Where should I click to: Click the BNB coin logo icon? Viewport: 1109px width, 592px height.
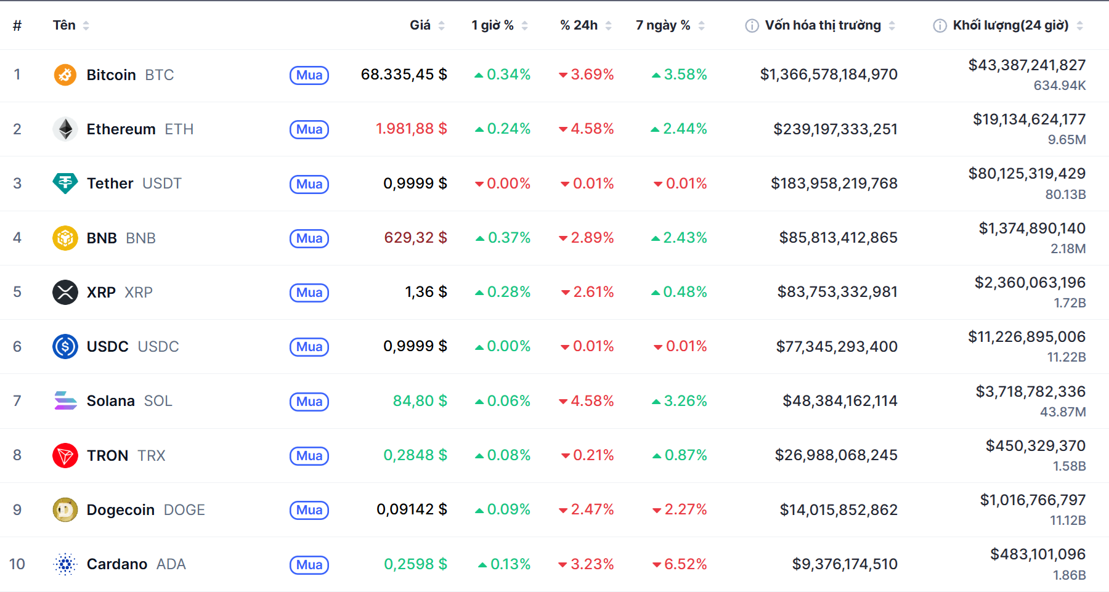point(65,238)
